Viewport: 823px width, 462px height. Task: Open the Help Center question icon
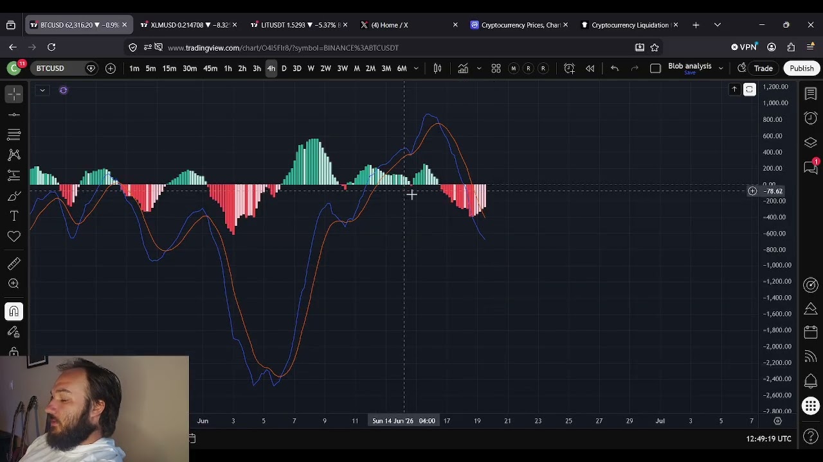point(811,438)
